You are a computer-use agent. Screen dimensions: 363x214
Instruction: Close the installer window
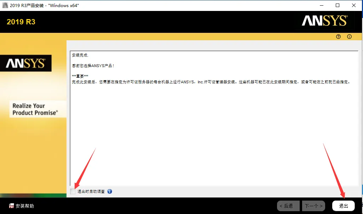(x=354, y=5)
